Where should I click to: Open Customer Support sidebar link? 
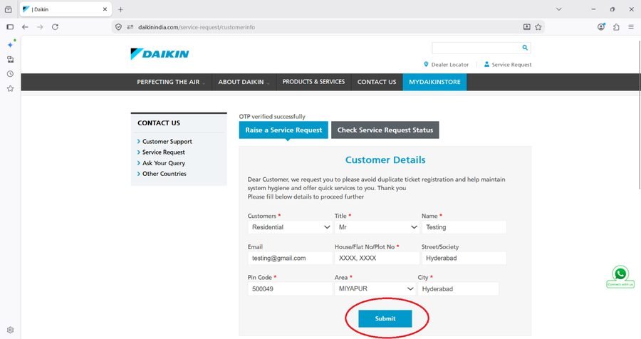[167, 142]
